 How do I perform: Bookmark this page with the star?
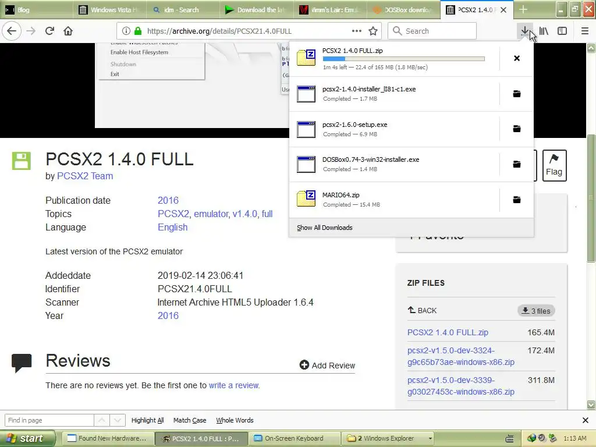click(x=373, y=31)
